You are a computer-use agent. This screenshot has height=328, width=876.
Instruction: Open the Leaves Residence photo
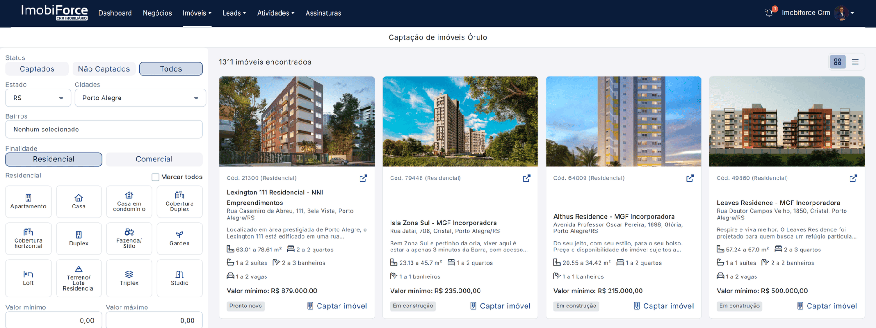pyautogui.click(x=787, y=121)
